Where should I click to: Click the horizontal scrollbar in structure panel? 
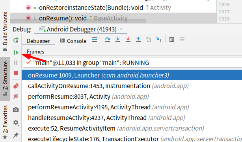[x=78, y=21]
